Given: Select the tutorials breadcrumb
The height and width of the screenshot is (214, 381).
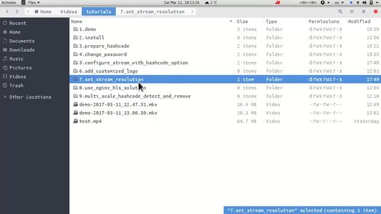Looking at the screenshot, I should tap(99, 11).
